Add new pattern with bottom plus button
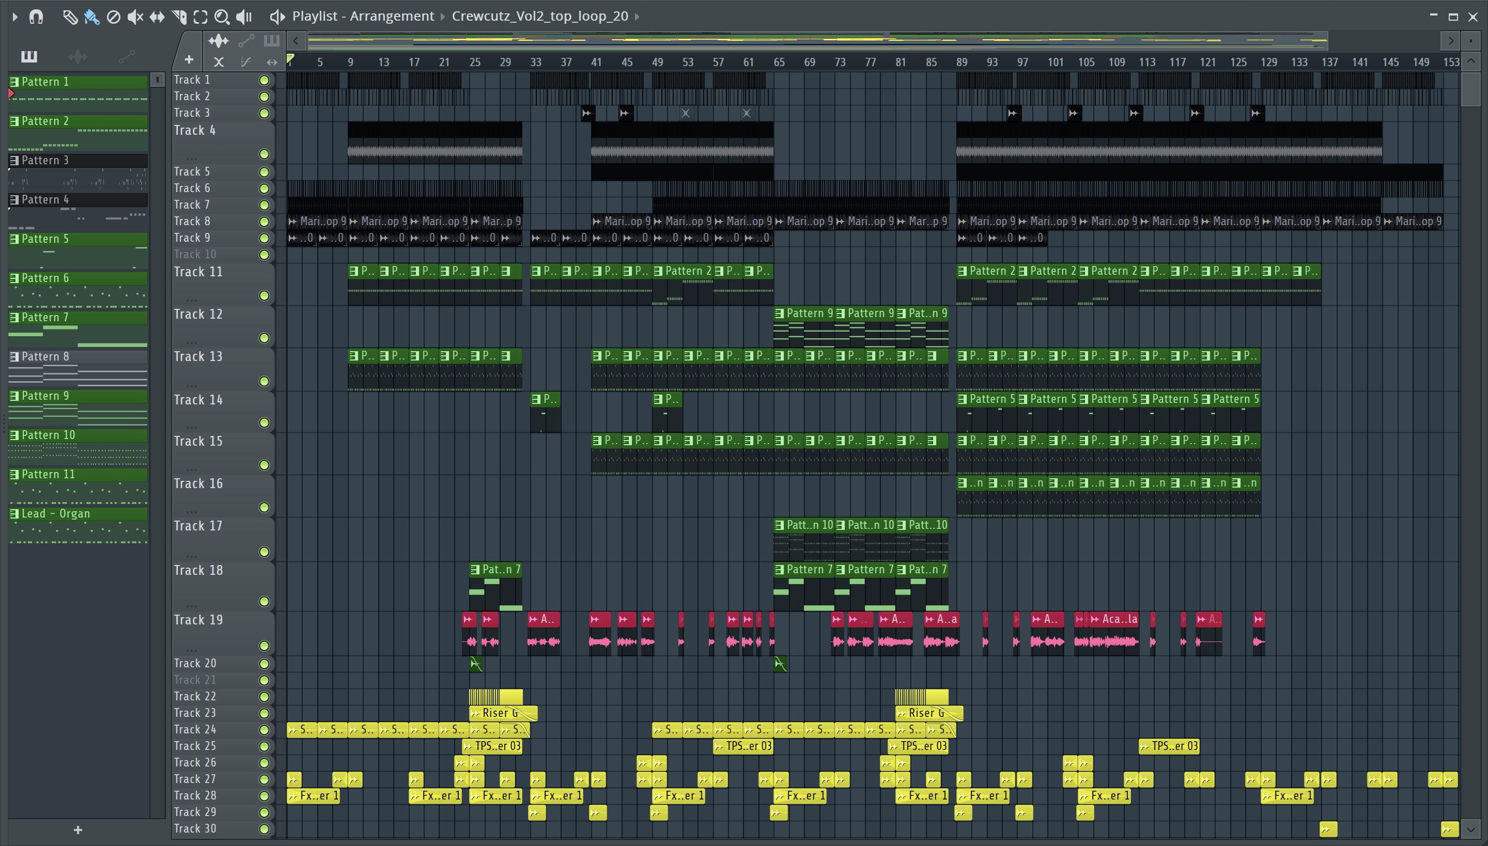Screen dimensions: 1488x846 (78, 831)
